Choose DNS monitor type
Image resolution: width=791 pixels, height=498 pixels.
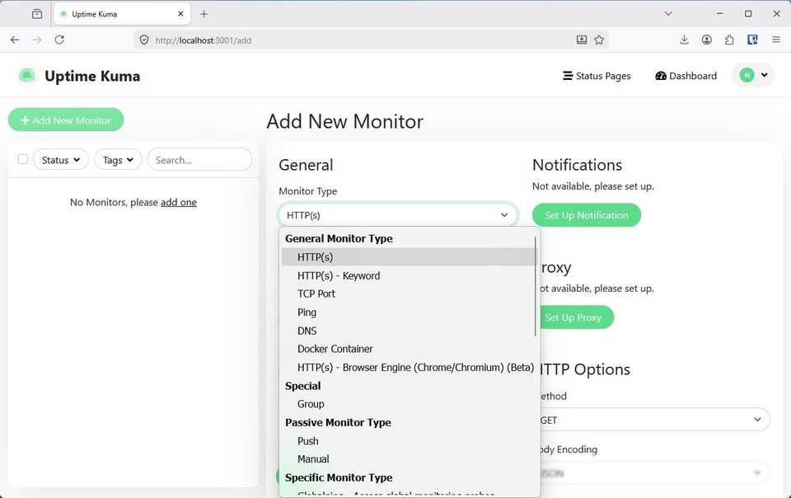pos(409,331)
